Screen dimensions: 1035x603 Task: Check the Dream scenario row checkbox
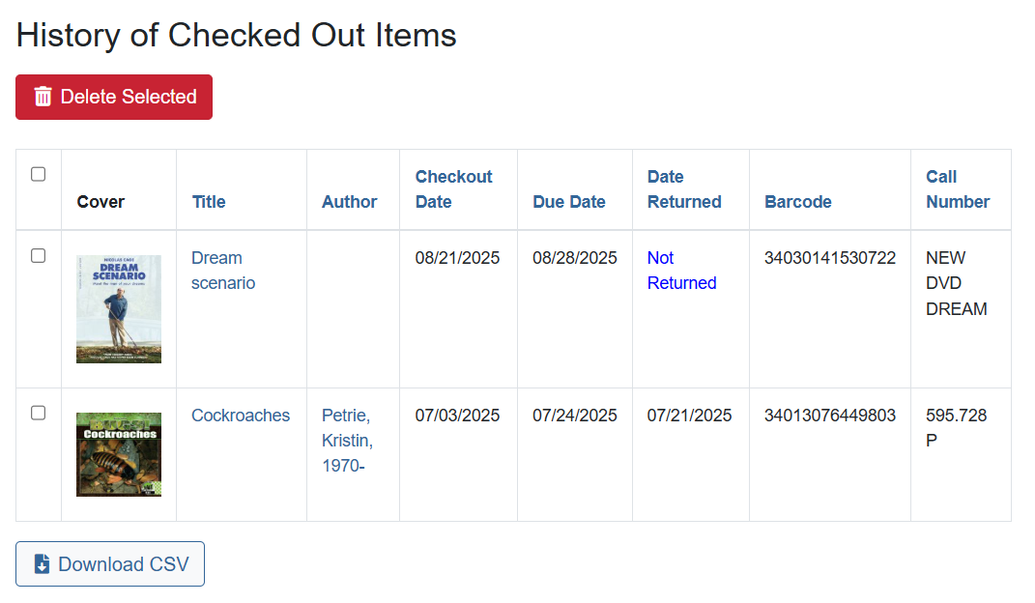pyautogui.click(x=39, y=256)
